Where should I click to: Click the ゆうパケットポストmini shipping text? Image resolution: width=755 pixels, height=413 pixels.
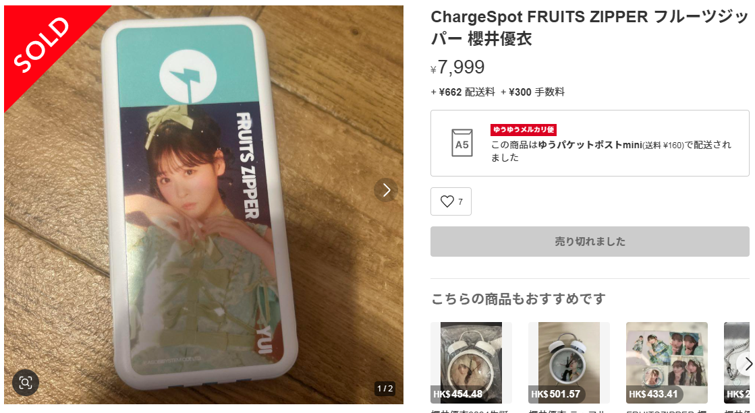point(590,145)
